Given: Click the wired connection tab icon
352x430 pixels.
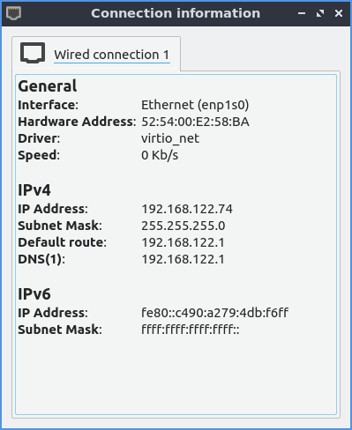Looking at the screenshot, I should 33,53.
